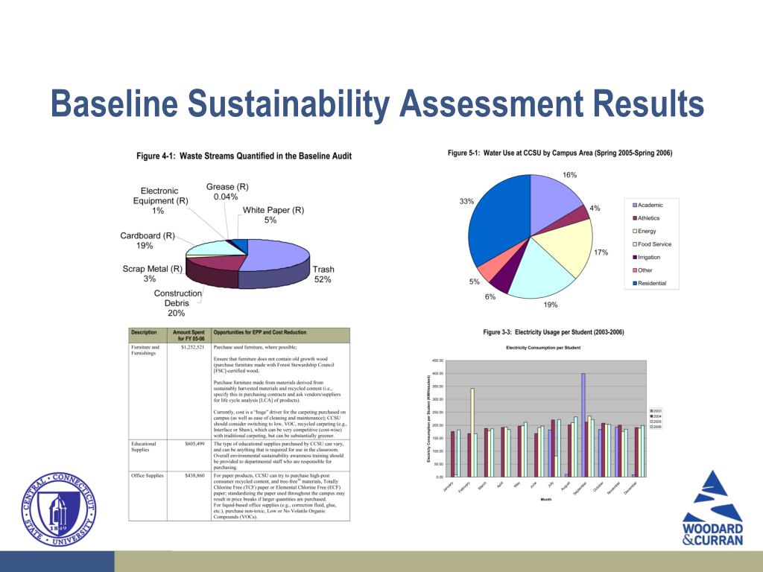Viewport: 763px width, 572px height.
Task: Click the "Electronic Equipment (R) 1%" label
Action: [x=160, y=201]
